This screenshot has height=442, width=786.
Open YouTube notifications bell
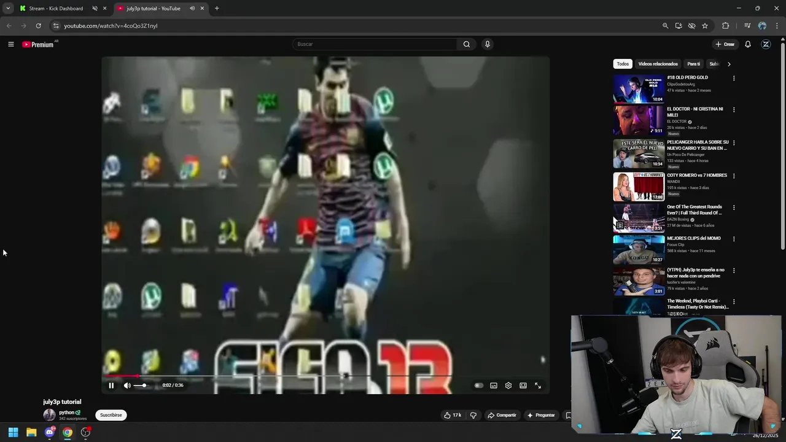click(x=748, y=44)
